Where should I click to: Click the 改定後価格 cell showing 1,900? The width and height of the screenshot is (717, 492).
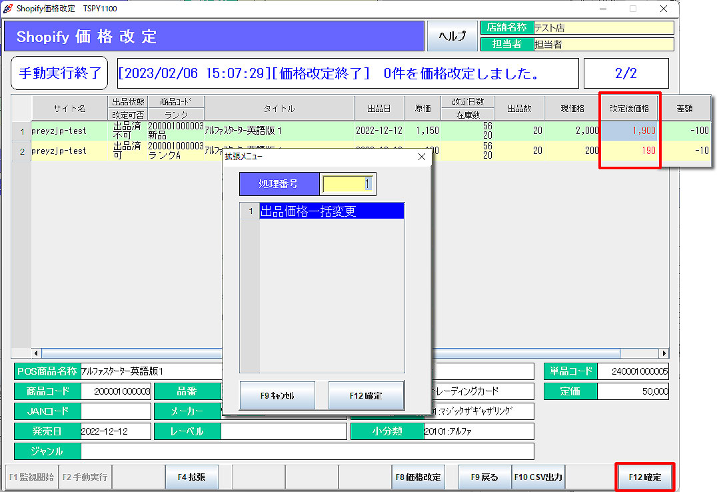630,131
